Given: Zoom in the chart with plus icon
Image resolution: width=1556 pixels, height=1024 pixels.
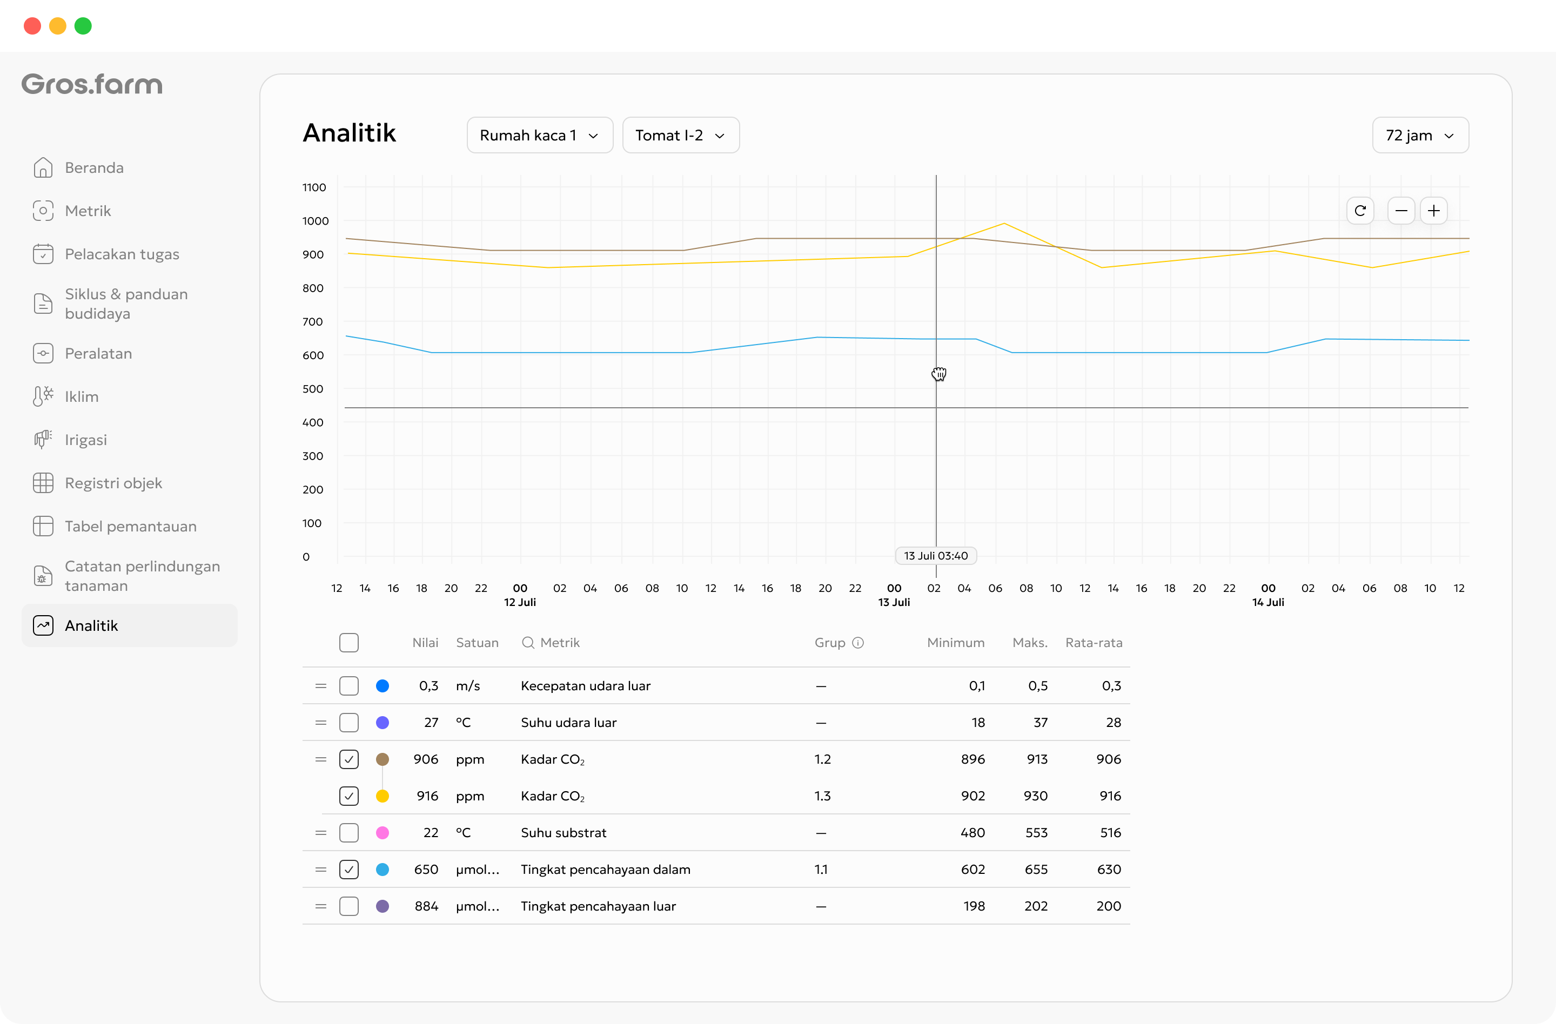Looking at the screenshot, I should [x=1434, y=211].
